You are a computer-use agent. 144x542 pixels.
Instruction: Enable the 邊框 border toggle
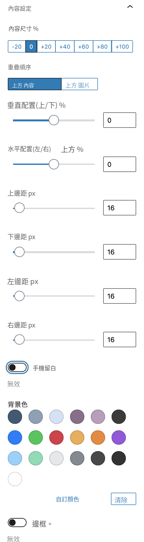(x=17, y=523)
